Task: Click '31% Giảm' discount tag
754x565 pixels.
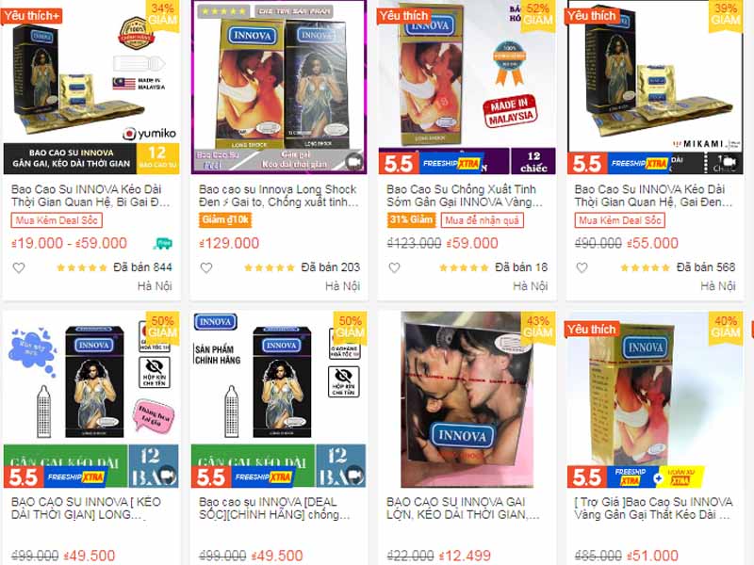Action: [x=411, y=220]
